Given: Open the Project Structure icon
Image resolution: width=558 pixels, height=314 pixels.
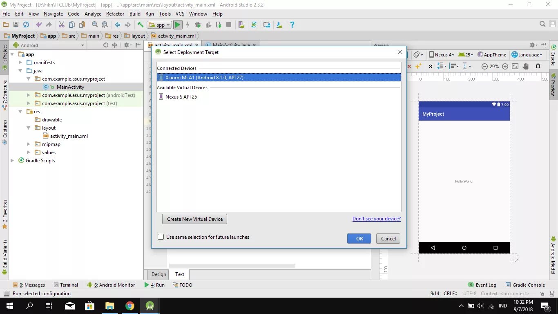Looking at the screenshot, I should pos(267,25).
